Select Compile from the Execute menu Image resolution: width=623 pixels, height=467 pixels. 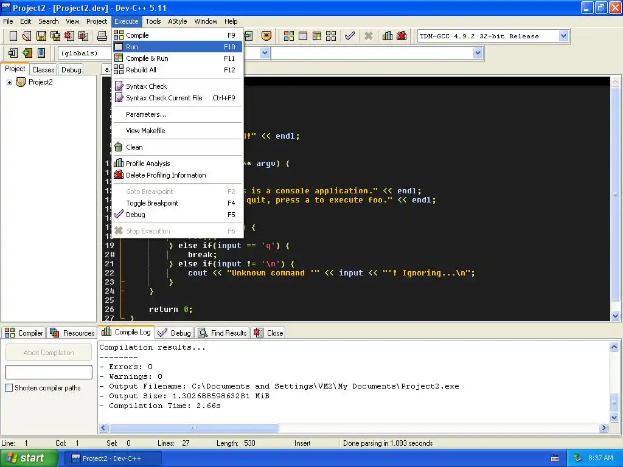[x=178, y=35]
